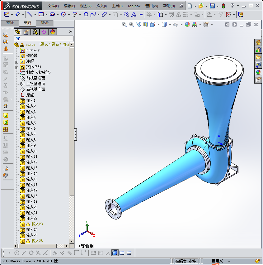The image size is (263, 265).
Task: Select 右视基准面 in the tree
Action: click(x=35, y=89)
